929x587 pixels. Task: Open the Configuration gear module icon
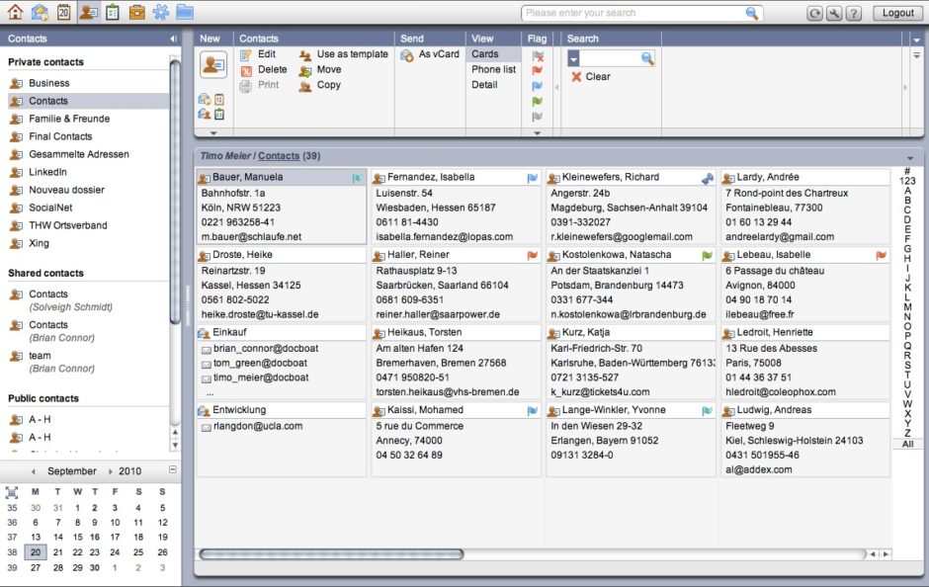(x=160, y=12)
